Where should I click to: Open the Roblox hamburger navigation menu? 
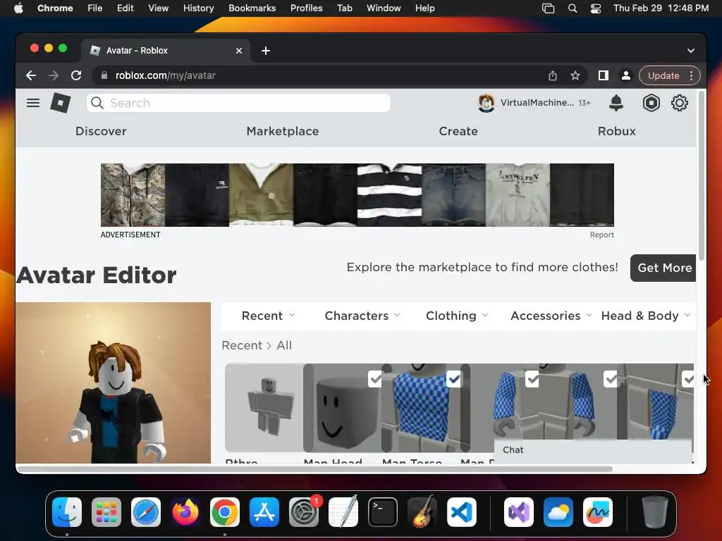(x=32, y=103)
